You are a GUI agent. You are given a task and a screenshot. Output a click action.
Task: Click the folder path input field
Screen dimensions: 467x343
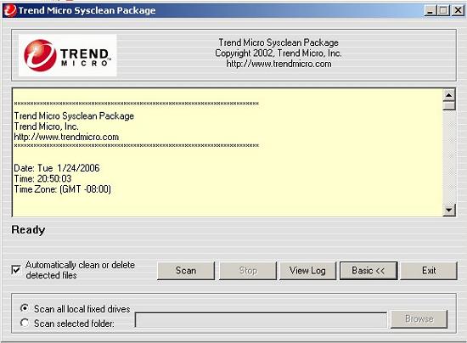tap(261, 320)
